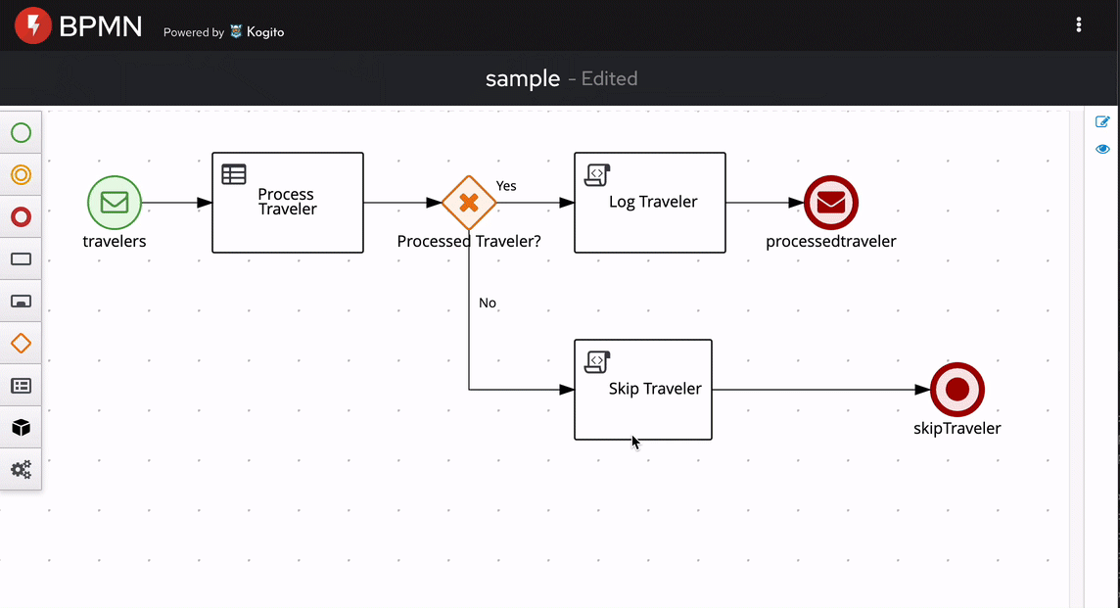
Task: Select the Sub-processes palette icon
Action: click(21, 302)
